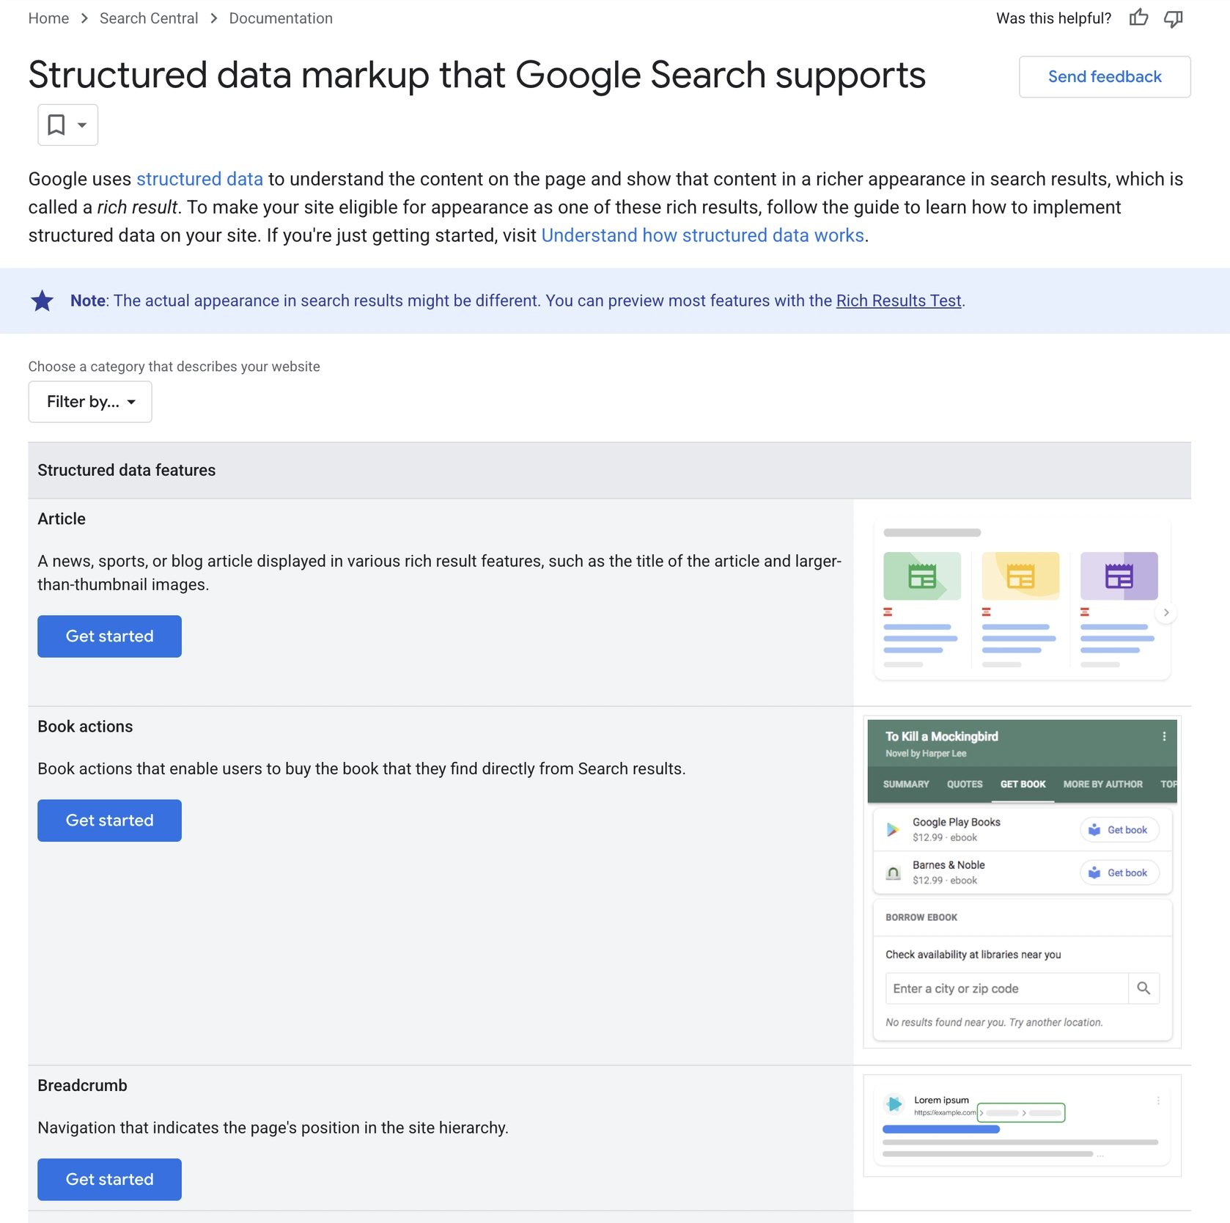Click the Barnes & Noble icon
Screen dimensions: 1230x1223
[x=893, y=873]
